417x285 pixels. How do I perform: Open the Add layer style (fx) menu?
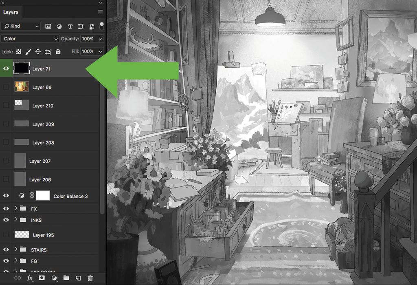pos(30,278)
